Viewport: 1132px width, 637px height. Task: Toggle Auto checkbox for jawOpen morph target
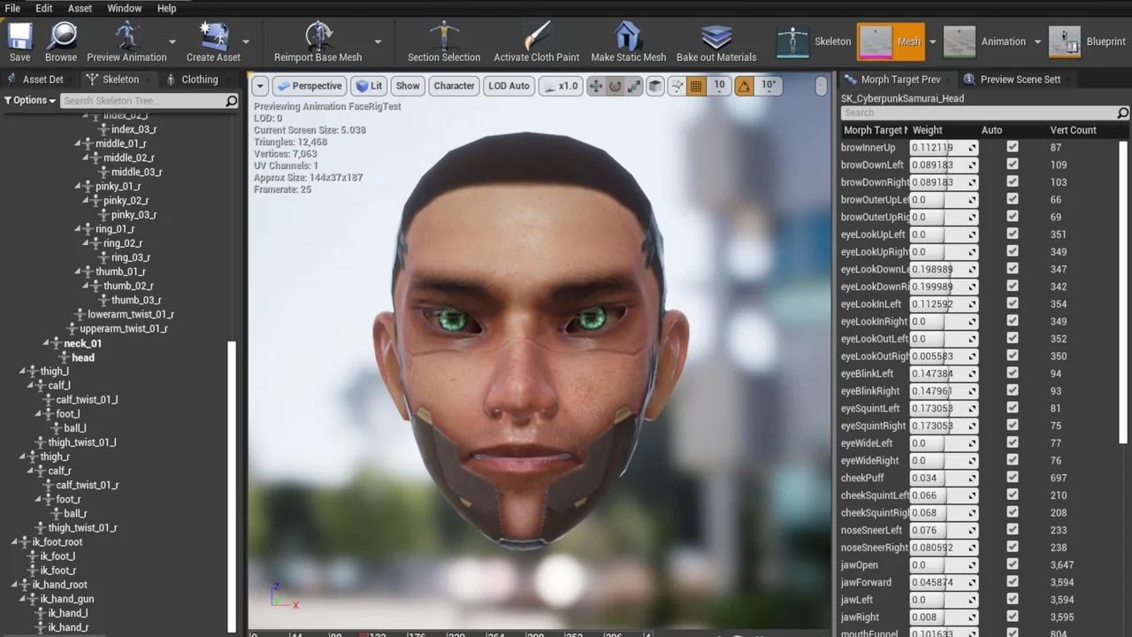click(x=1012, y=564)
